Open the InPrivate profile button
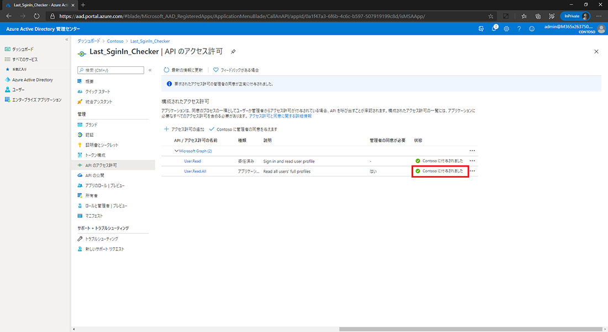This screenshot has width=608, height=332. coord(575,16)
